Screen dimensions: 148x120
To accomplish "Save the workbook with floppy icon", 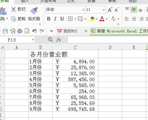I will tap(5, 31).
